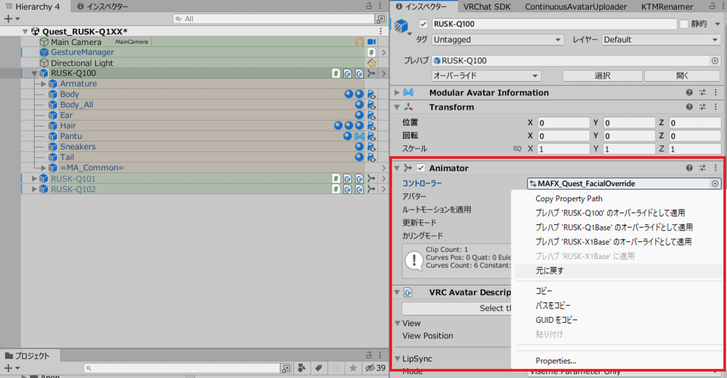Open Properties... from the context menu

(556, 361)
